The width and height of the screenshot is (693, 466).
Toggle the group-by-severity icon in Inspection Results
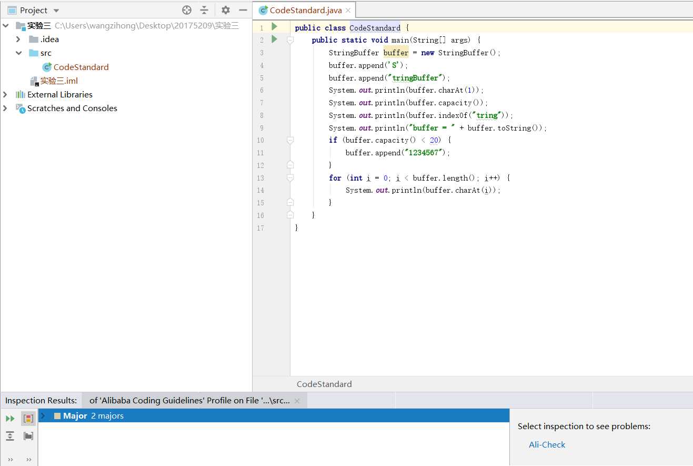pyautogui.click(x=28, y=419)
